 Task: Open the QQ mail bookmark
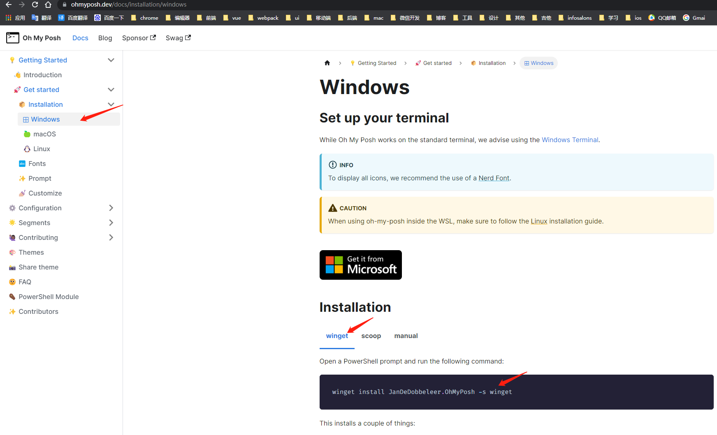662,18
